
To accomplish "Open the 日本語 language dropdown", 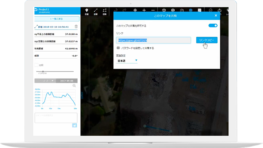I will tap(127, 61).
